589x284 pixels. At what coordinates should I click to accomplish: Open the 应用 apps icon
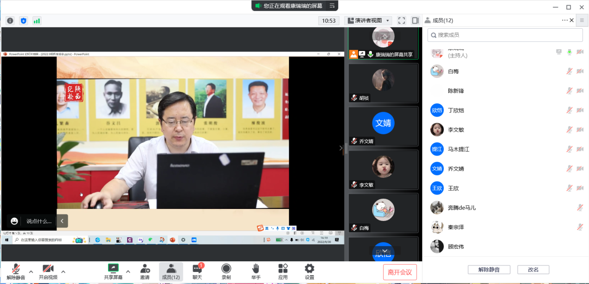(x=282, y=271)
